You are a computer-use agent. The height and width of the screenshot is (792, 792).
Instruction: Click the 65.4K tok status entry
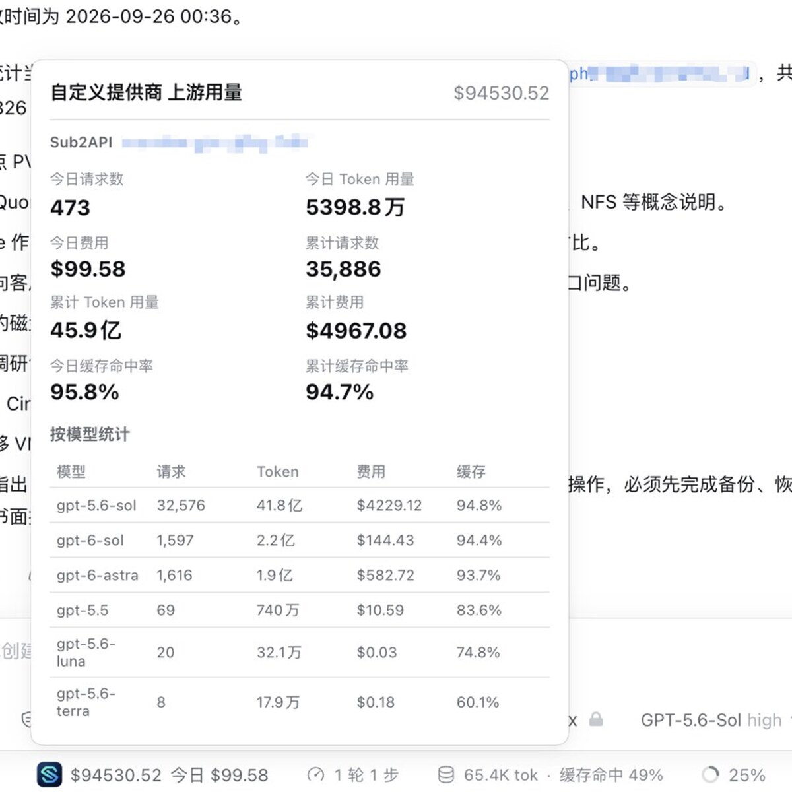click(x=501, y=775)
